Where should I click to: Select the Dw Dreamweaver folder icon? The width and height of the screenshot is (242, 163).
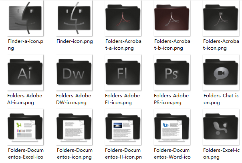coord(74,72)
